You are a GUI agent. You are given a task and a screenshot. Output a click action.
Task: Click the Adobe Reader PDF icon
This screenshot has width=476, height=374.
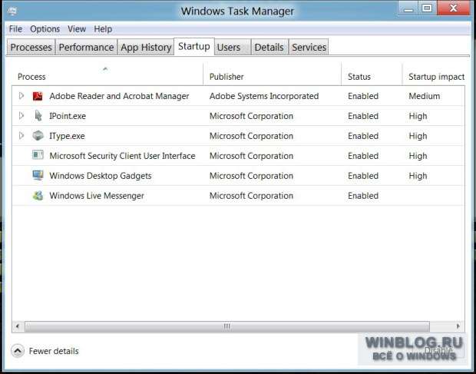pyautogui.click(x=38, y=96)
